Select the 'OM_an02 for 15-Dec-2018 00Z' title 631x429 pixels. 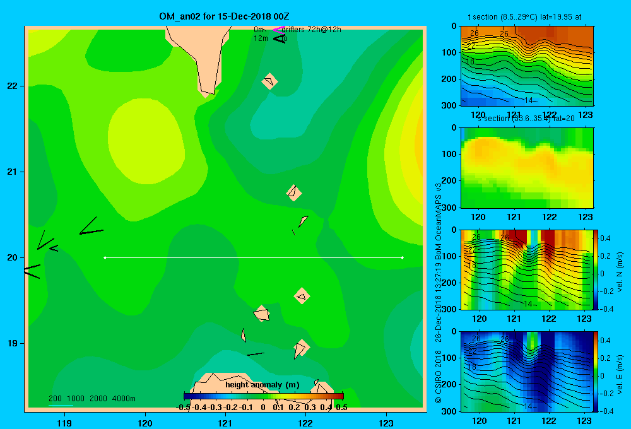tap(224, 16)
